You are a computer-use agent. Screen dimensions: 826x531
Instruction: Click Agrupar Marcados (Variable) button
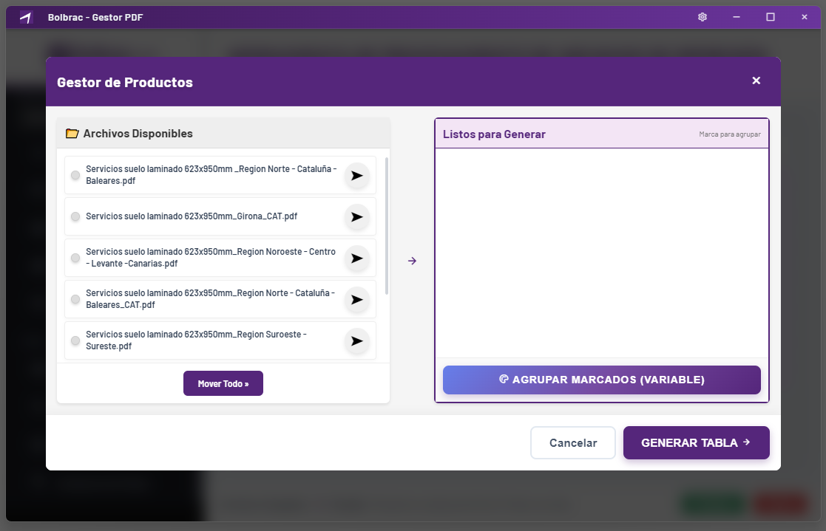click(602, 380)
